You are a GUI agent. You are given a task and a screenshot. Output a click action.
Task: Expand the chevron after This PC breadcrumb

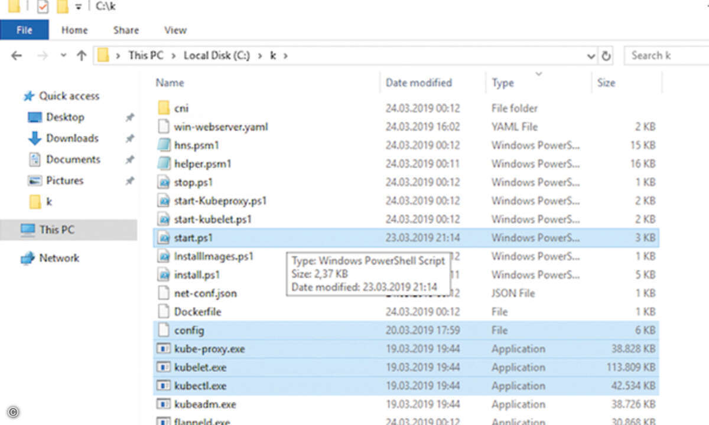click(x=174, y=55)
